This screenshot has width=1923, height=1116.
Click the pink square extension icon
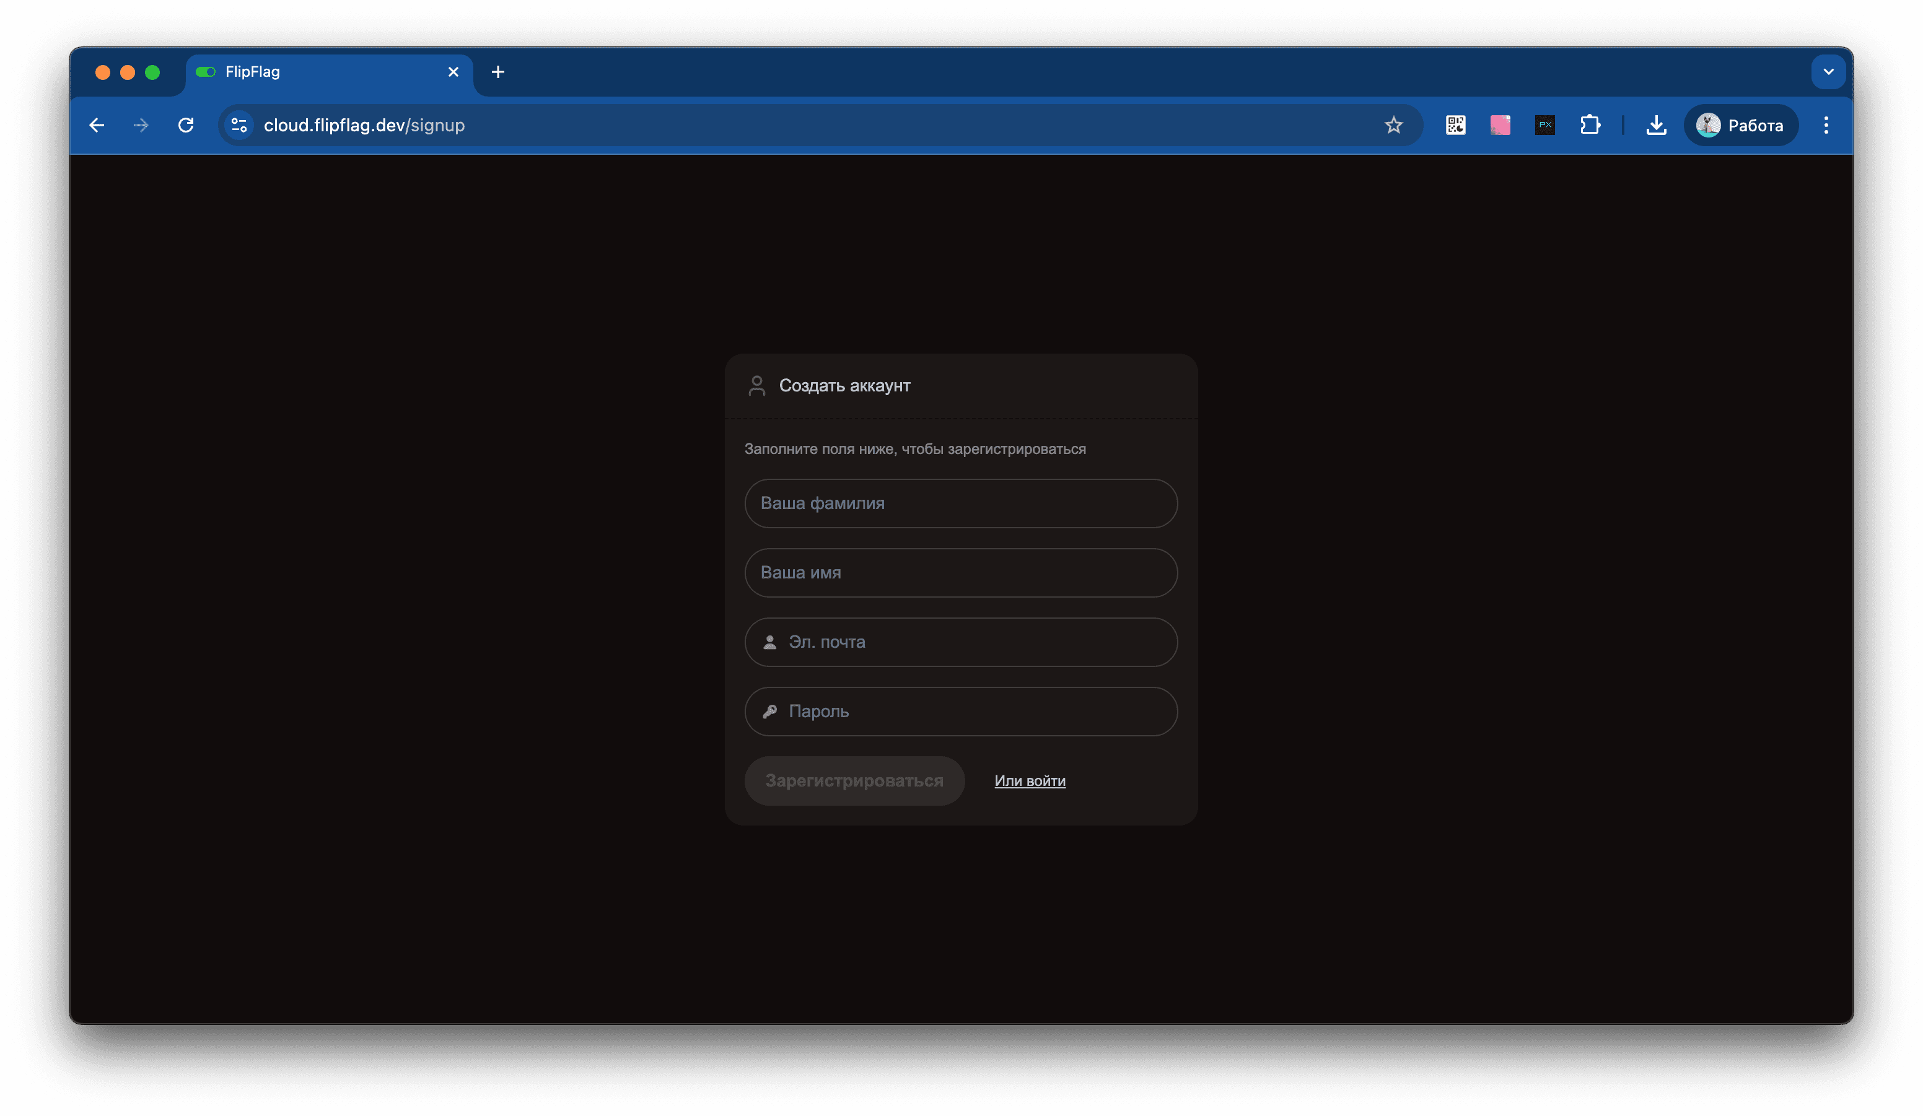click(1499, 125)
